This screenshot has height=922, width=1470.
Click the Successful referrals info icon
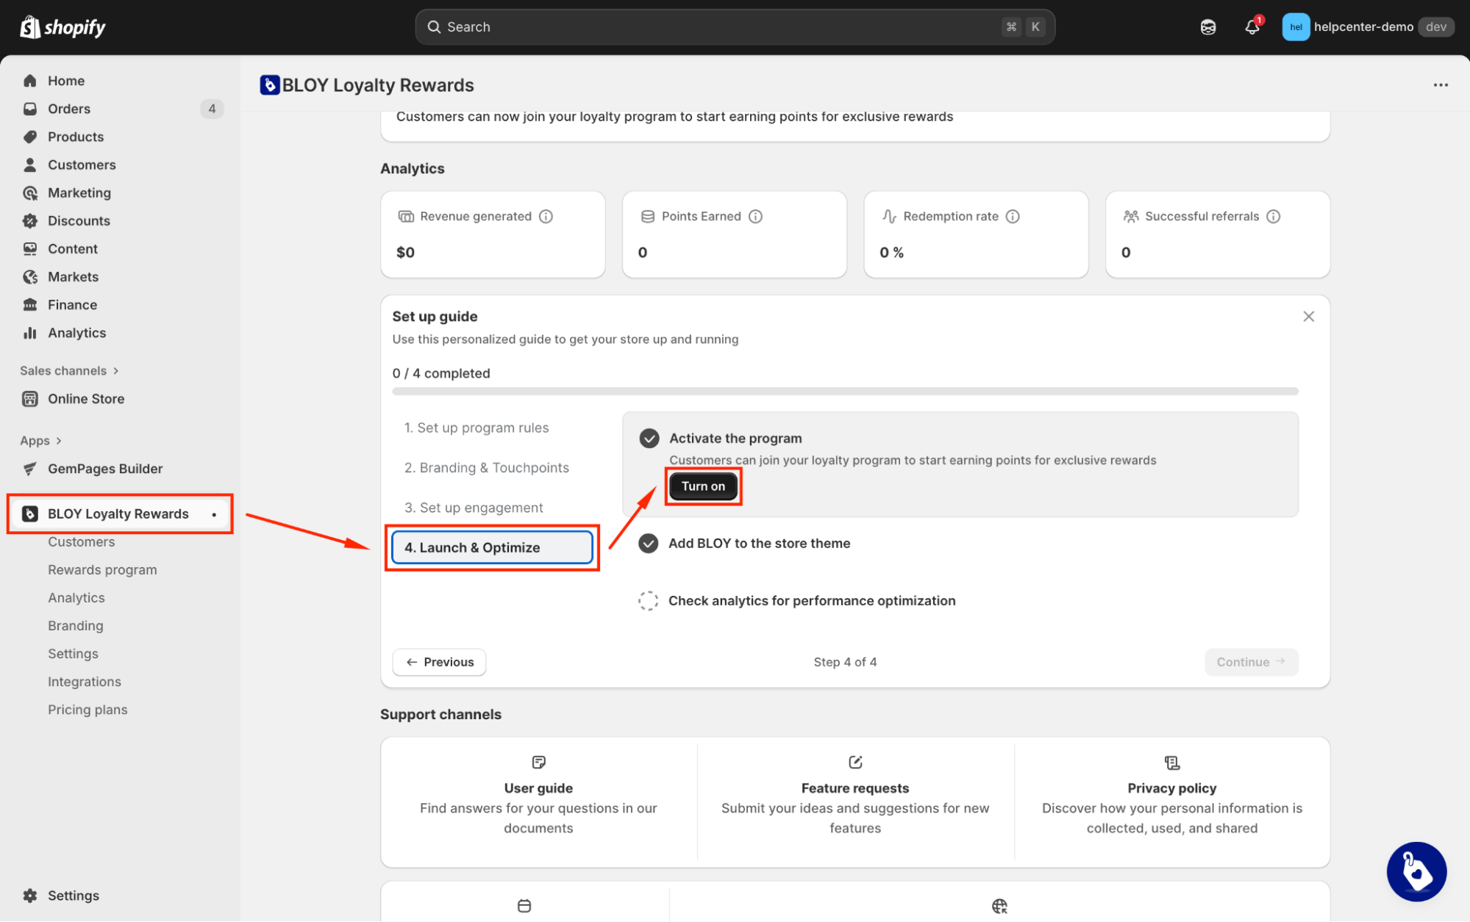pyautogui.click(x=1274, y=216)
